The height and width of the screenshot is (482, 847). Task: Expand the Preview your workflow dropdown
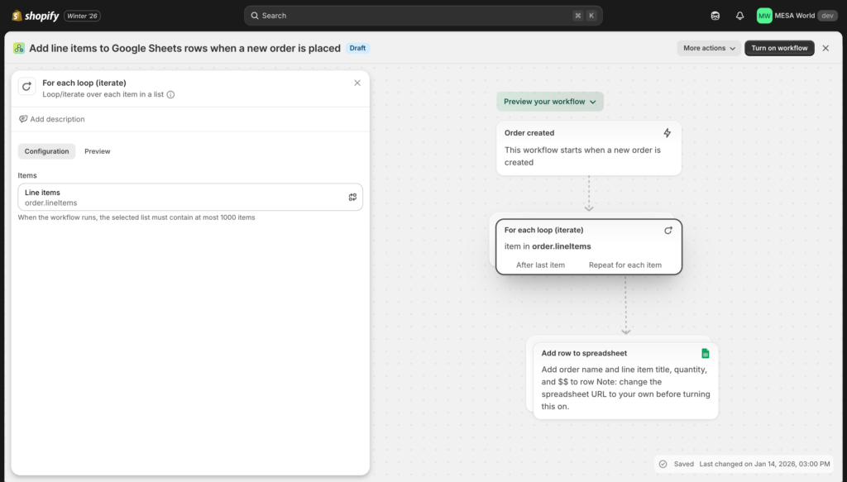[x=550, y=102]
